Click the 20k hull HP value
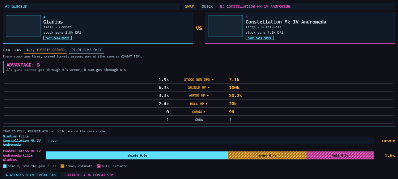The height and width of the screenshot is (179, 398). (233, 104)
